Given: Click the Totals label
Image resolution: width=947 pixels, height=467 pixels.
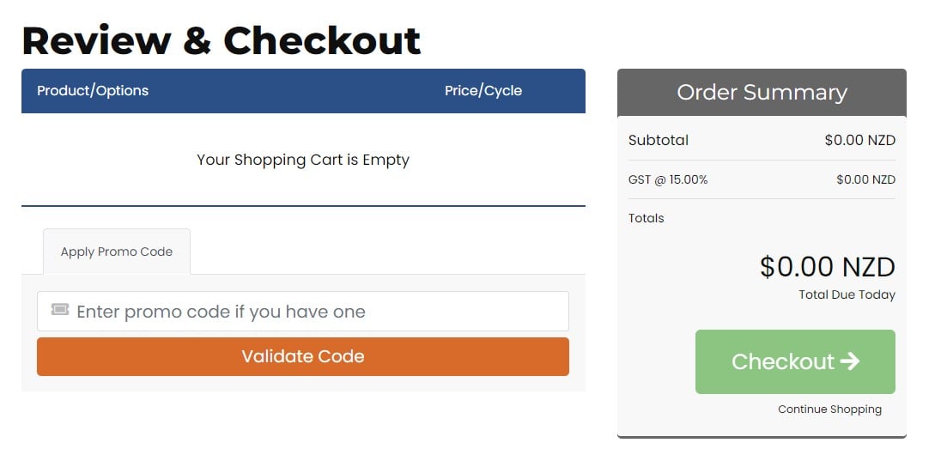Looking at the screenshot, I should [646, 218].
